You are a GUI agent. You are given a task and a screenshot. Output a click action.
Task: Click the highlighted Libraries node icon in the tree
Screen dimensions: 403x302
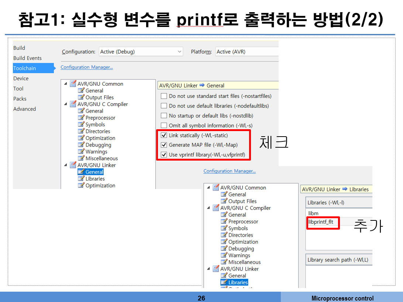click(x=224, y=282)
